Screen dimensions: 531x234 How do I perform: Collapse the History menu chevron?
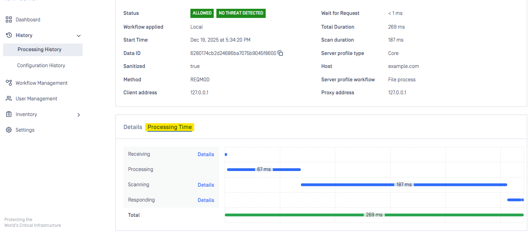tap(79, 36)
